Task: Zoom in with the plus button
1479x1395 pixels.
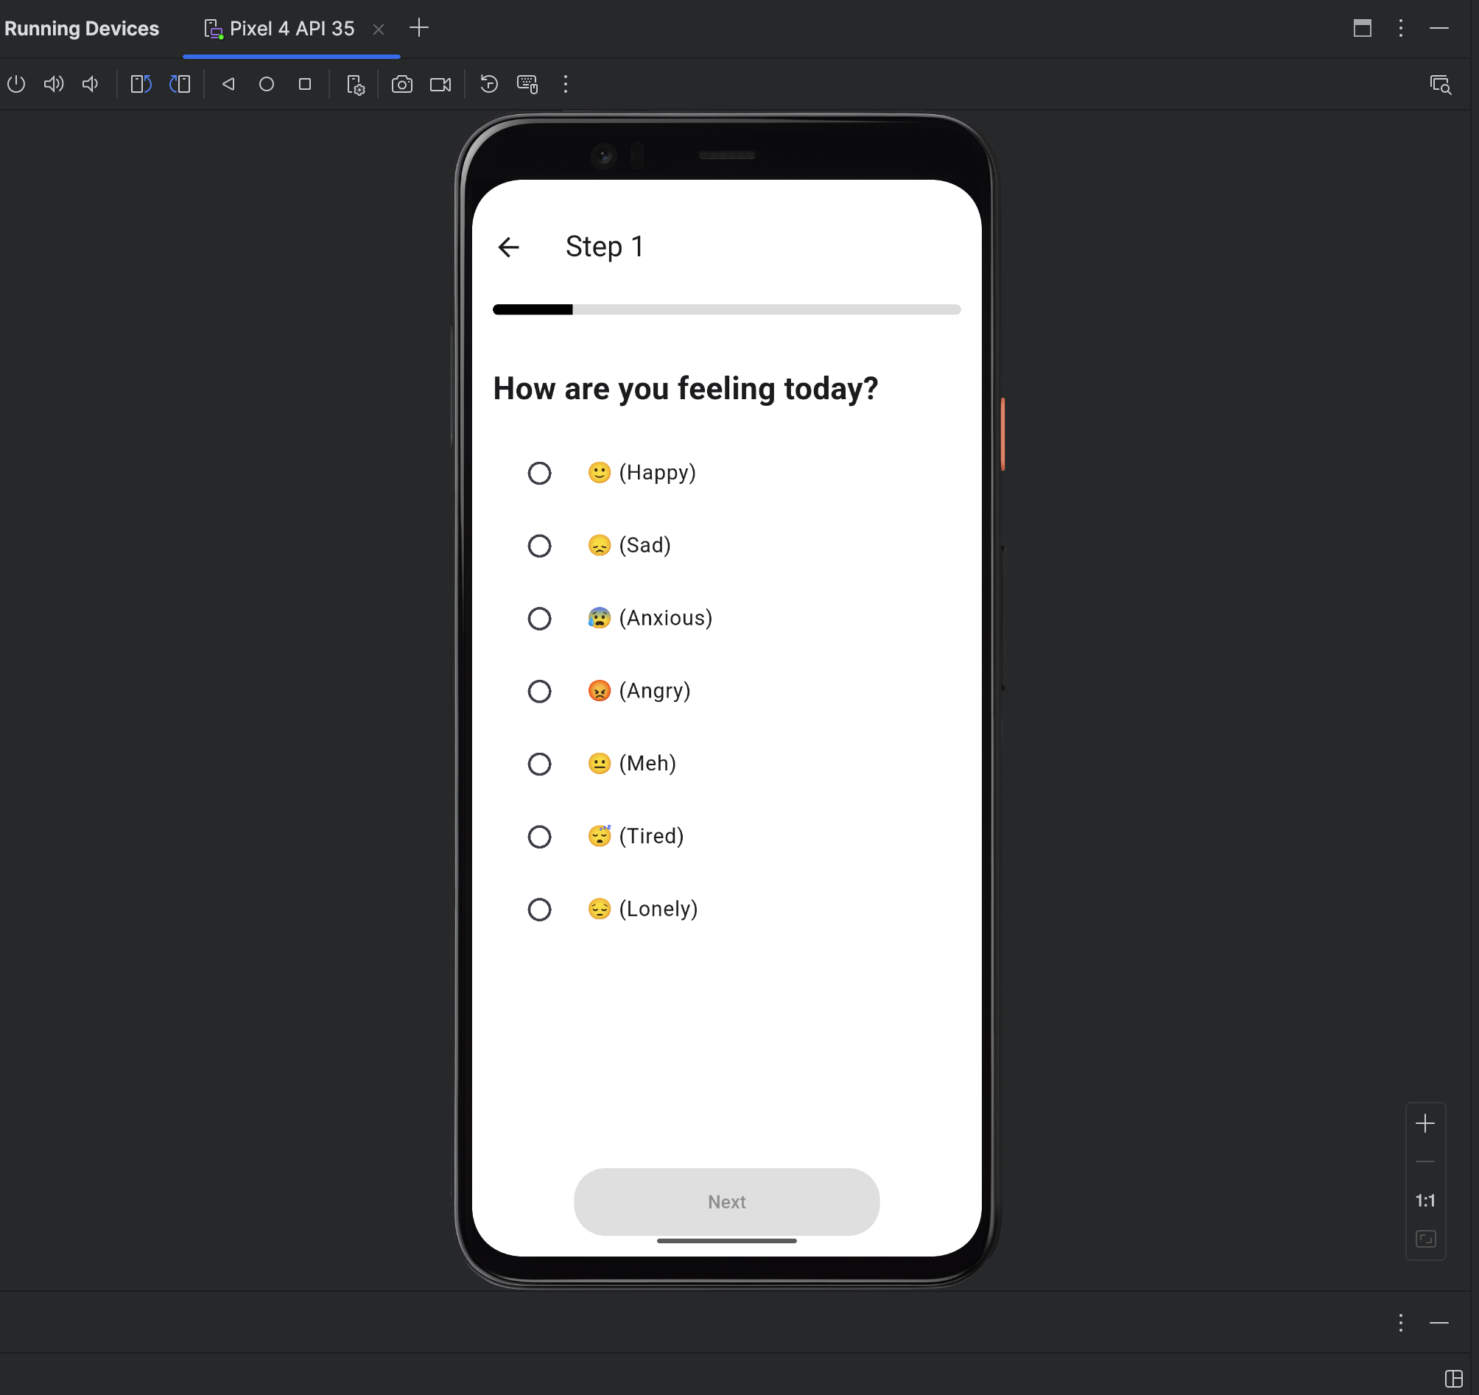Action: point(1425,1123)
